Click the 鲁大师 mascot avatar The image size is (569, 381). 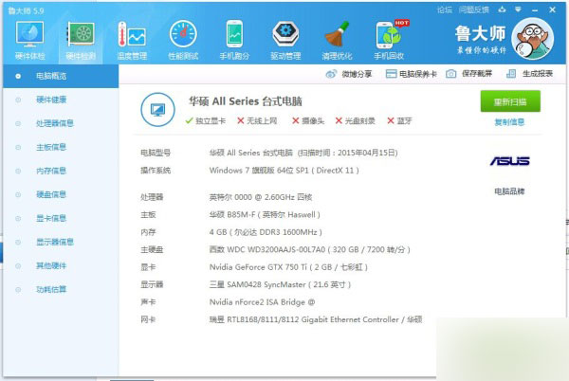click(x=532, y=39)
